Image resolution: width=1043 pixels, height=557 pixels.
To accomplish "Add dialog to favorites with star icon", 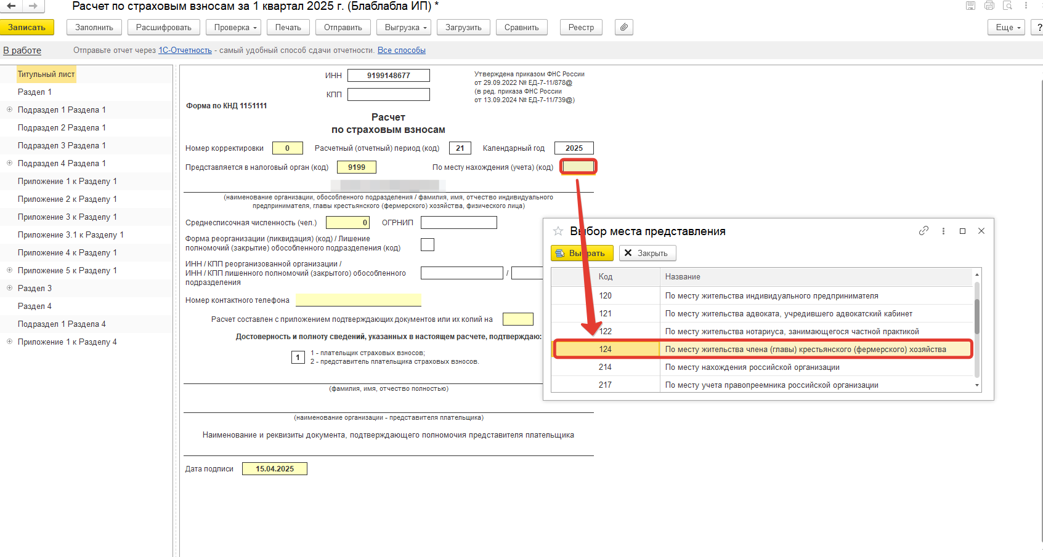I will coord(558,231).
